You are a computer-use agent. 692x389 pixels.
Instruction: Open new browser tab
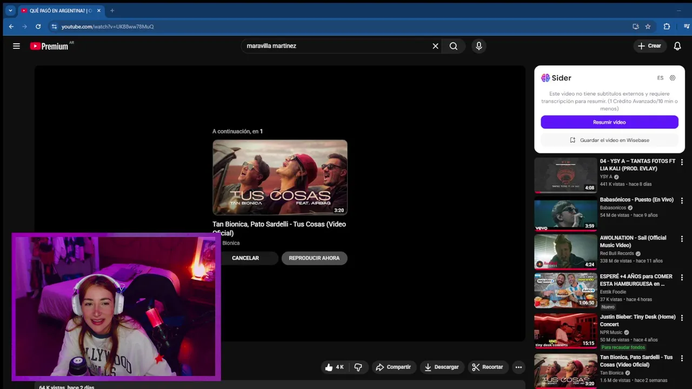pos(112,10)
